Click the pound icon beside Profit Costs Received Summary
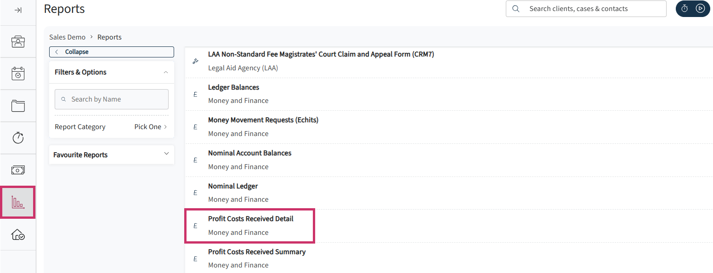 [195, 259]
